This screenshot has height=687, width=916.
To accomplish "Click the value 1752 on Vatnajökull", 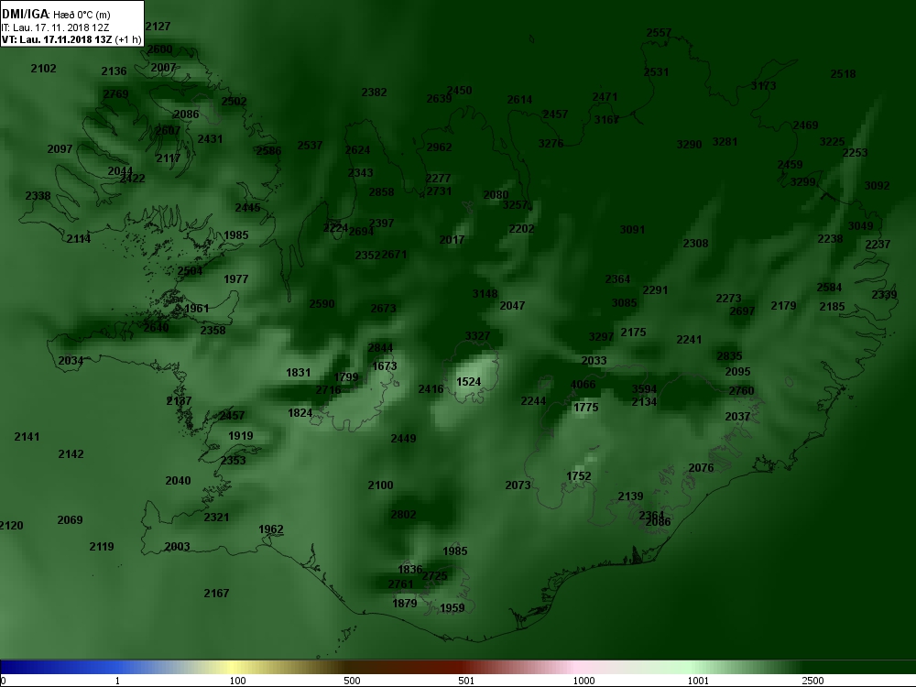I will point(579,476).
